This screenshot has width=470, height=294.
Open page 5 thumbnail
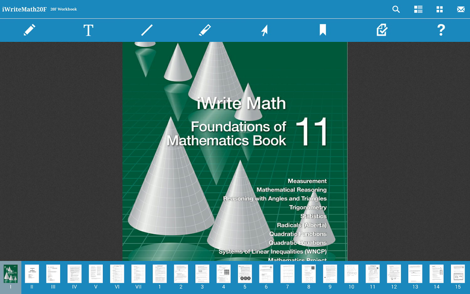245,274
